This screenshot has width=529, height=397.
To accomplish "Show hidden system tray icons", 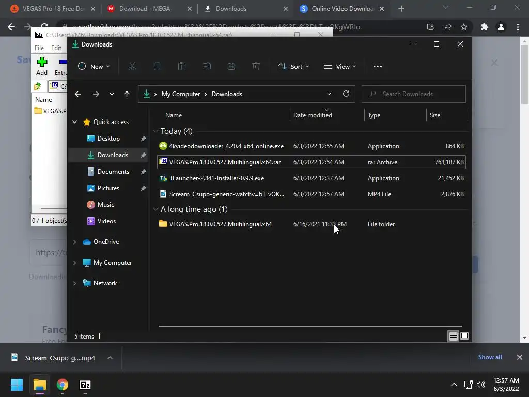I will [x=454, y=385].
